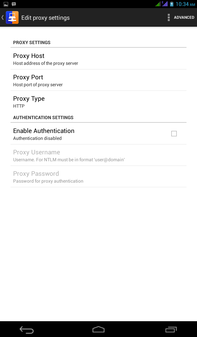Tap the Android back navigation button
The width and height of the screenshot is (197, 337).
(x=27, y=329)
